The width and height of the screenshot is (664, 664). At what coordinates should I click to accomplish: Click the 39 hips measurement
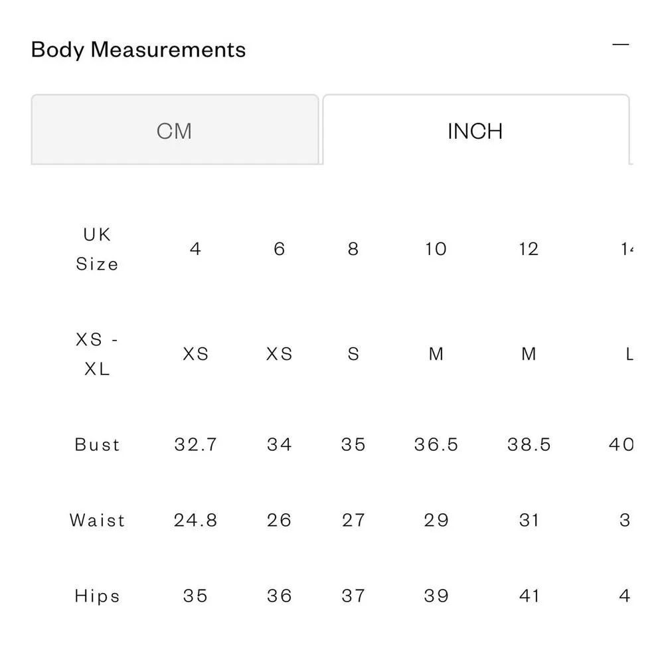click(x=436, y=596)
